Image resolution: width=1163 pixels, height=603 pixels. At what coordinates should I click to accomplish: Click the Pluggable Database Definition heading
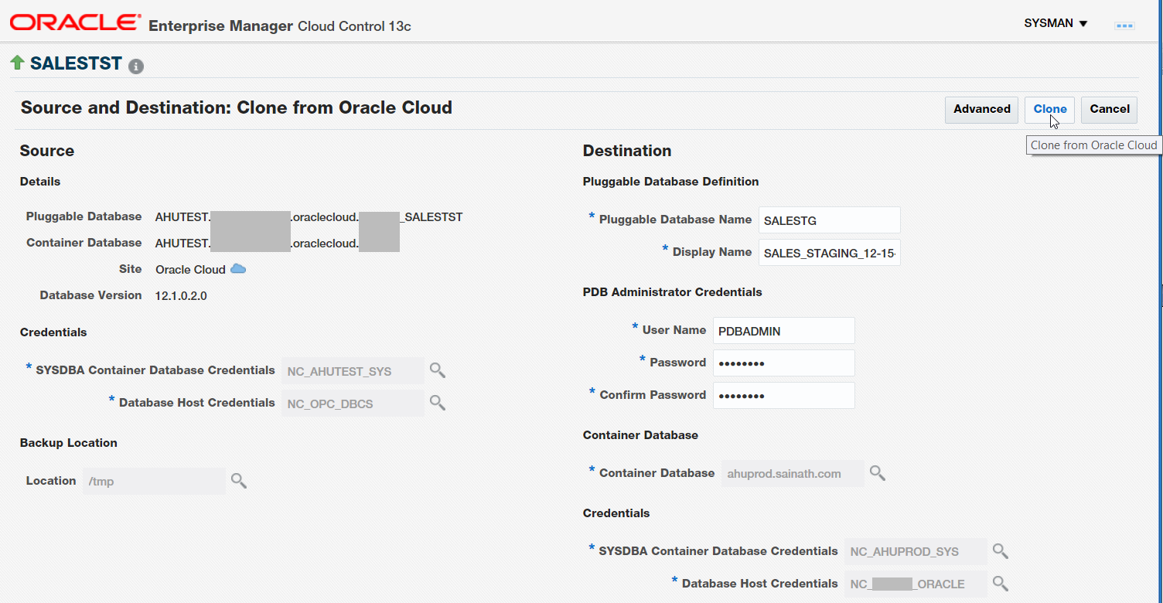670,182
